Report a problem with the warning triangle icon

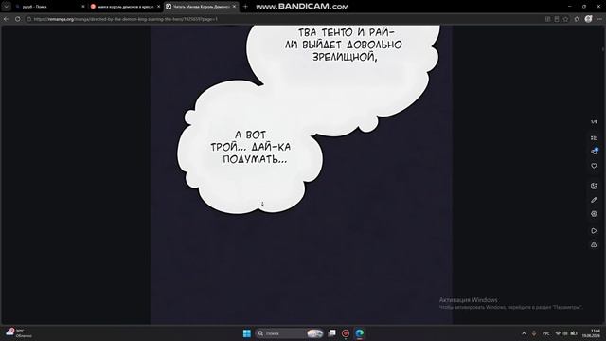pyautogui.click(x=594, y=244)
